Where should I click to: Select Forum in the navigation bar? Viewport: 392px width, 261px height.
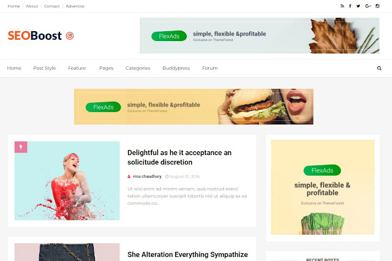(x=209, y=68)
